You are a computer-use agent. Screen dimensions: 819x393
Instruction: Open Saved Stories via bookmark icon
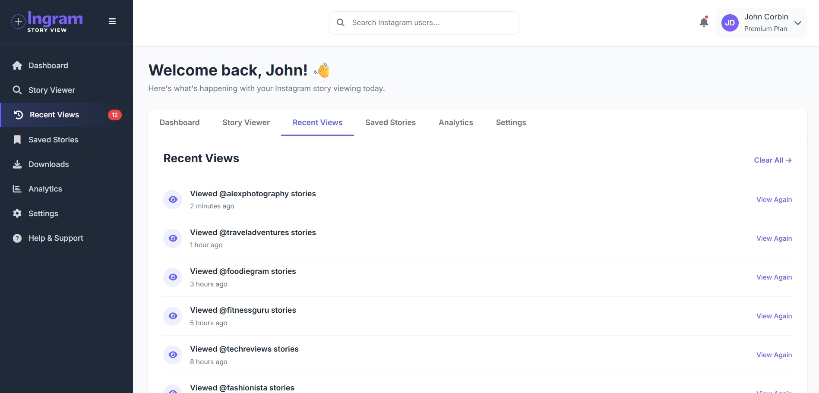tap(17, 139)
